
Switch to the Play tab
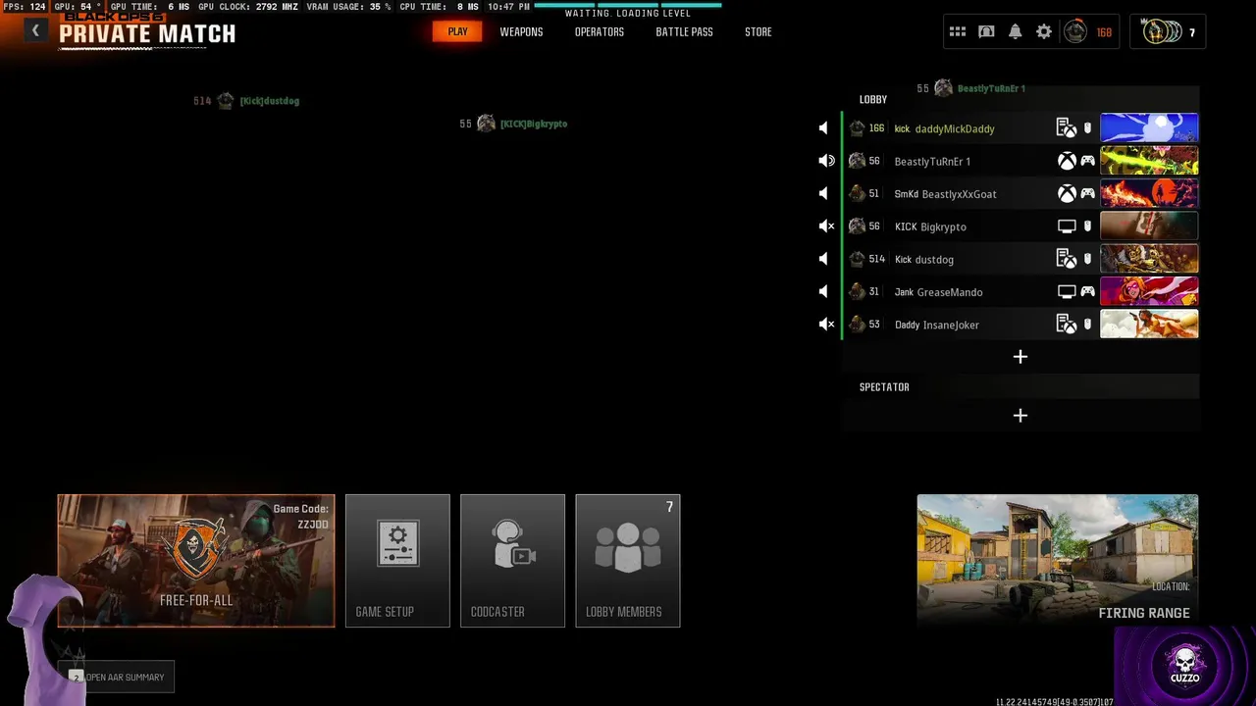[x=457, y=31]
